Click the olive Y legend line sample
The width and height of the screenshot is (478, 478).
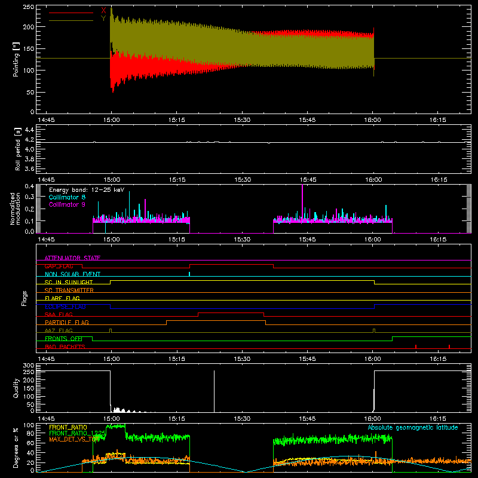[71, 20]
